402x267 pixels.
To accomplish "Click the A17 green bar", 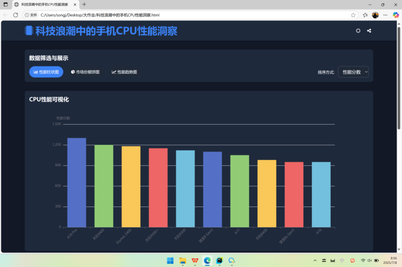I will (x=240, y=191).
